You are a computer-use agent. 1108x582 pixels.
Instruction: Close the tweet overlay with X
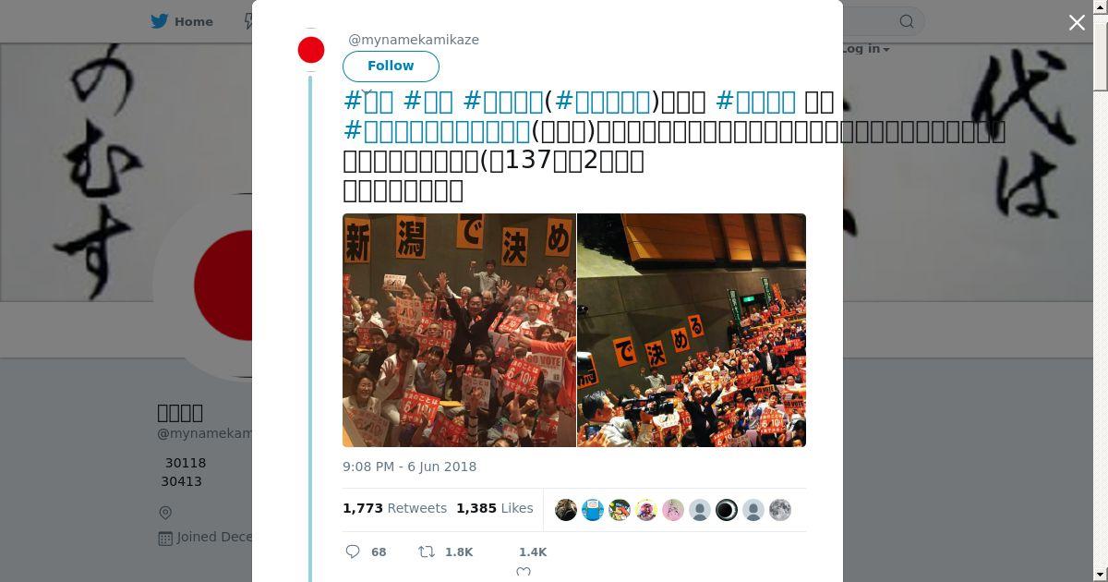click(x=1077, y=22)
